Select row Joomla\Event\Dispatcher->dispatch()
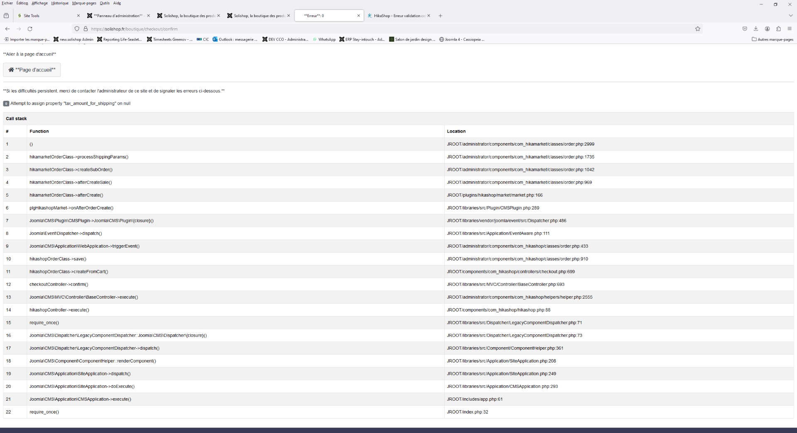Screen dimensions: 797x433 tap(398, 234)
